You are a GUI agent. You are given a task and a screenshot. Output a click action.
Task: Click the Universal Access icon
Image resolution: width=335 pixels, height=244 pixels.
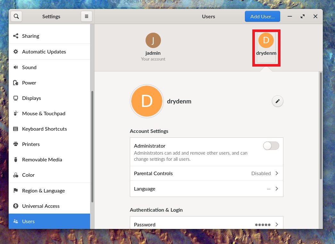point(16,206)
